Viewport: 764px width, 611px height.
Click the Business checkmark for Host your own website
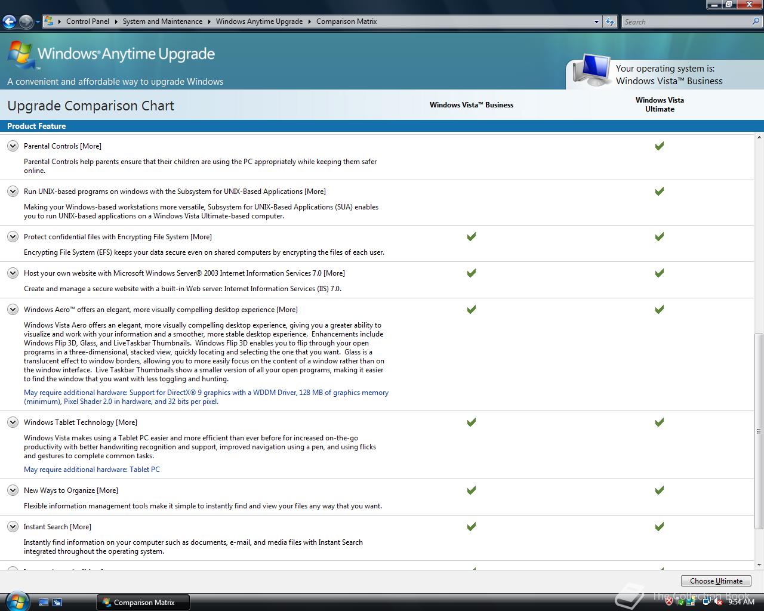click(x=472, y=273)
